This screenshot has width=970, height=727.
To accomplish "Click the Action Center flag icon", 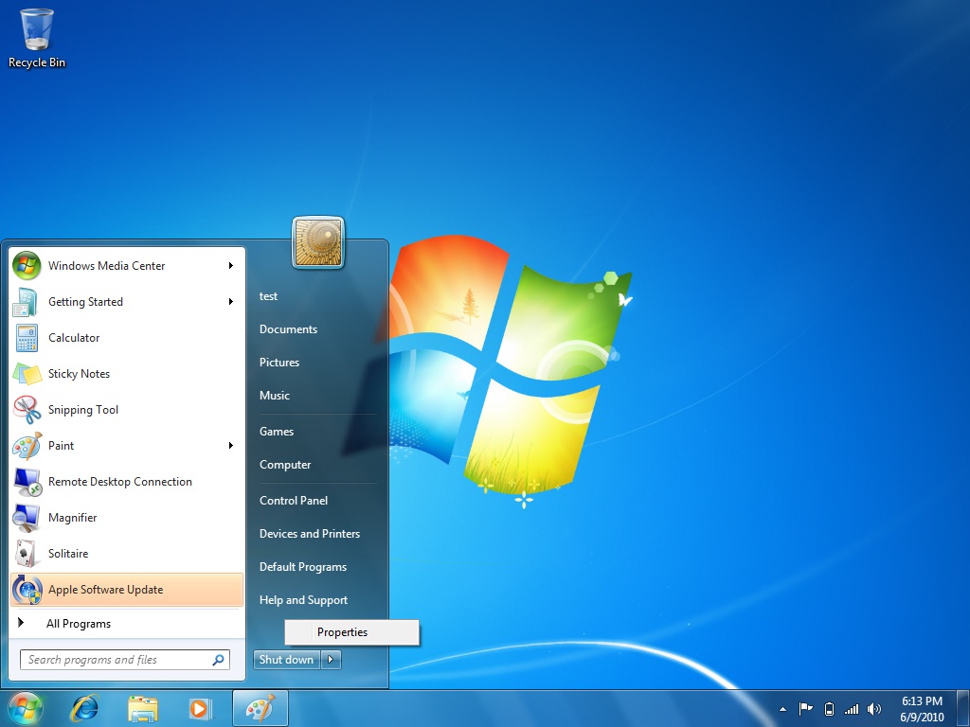I will coord(805,709).
